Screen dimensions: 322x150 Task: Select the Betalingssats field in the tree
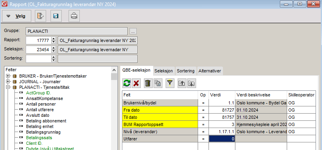pyautogui.click(x=39, y=138)
